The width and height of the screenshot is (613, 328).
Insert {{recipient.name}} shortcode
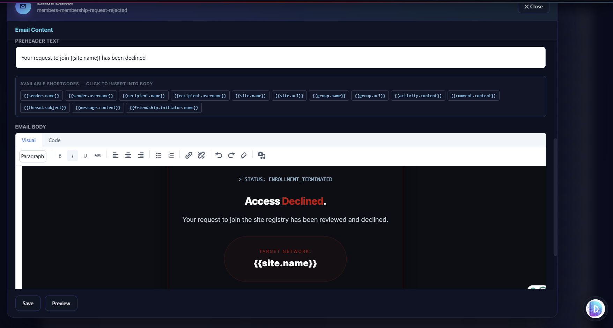click(x=144, y=96)
